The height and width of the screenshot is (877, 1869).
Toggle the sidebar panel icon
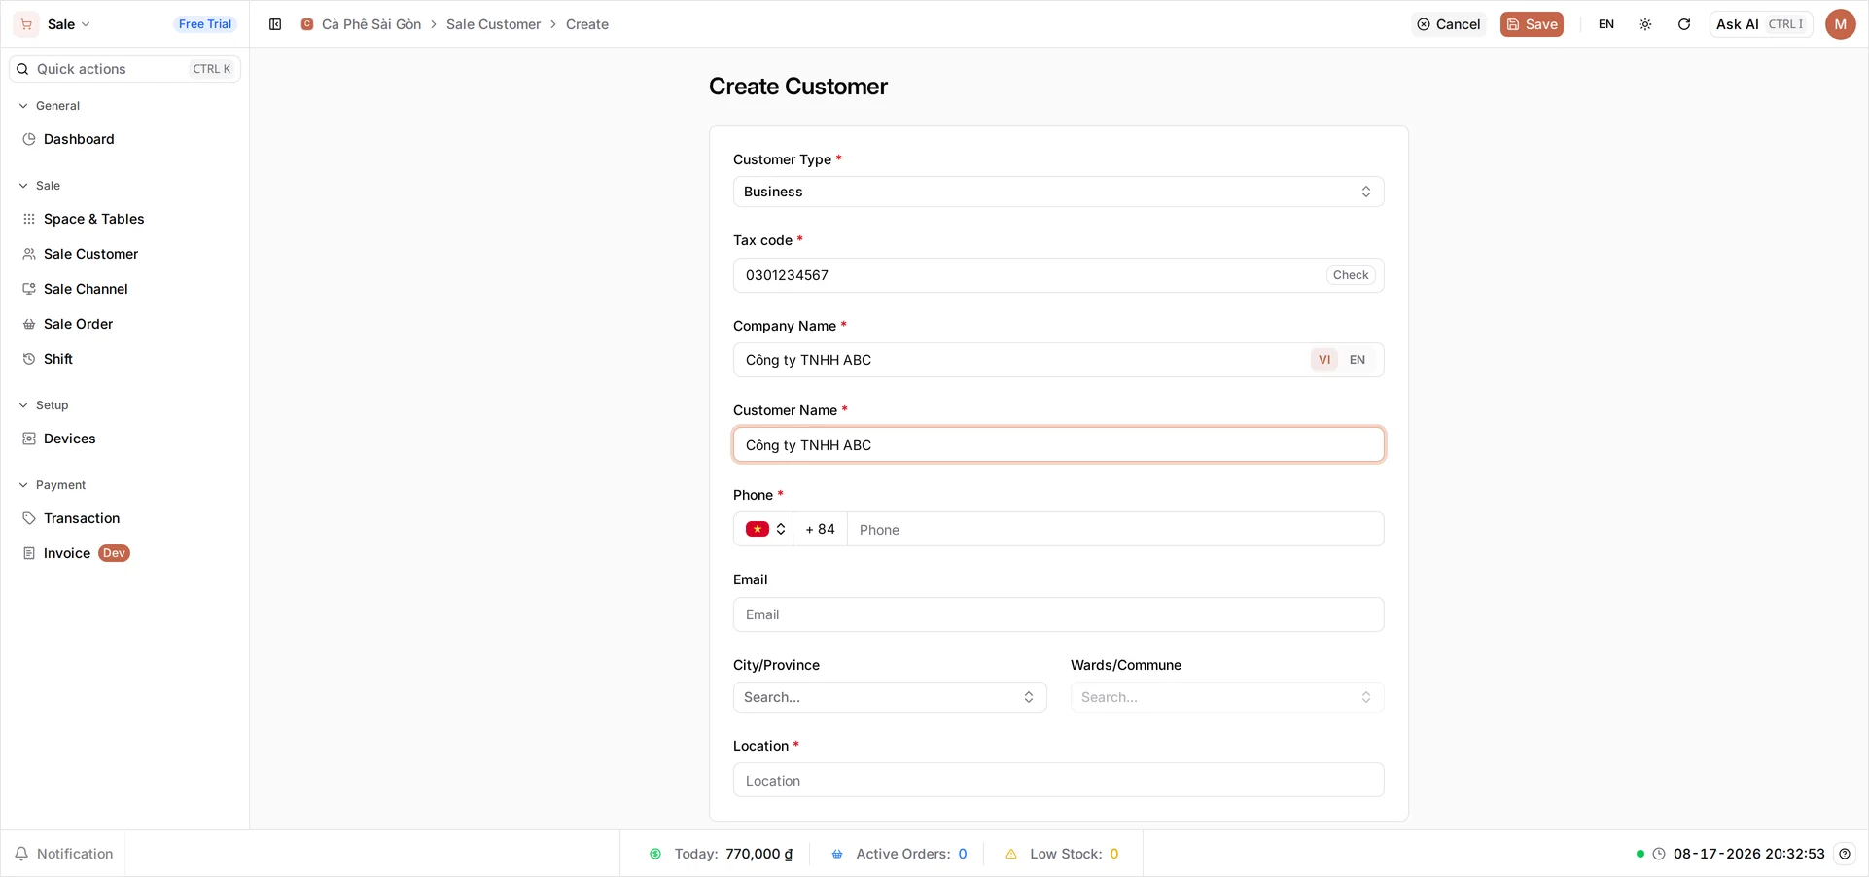point(275,24)
